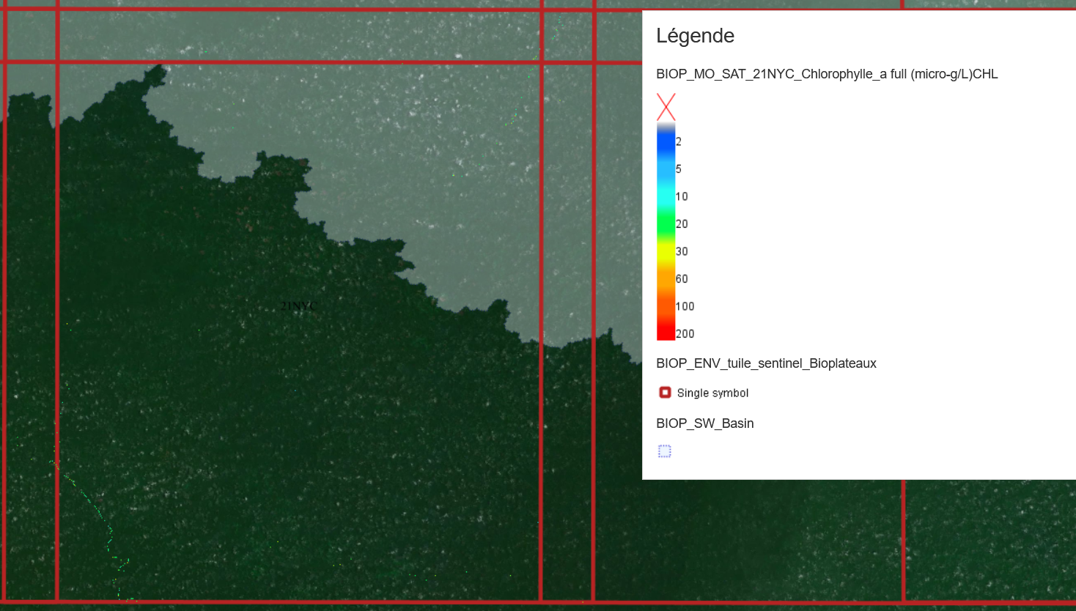
Task: Click the value 100 legend label
Action: click(x=685, y=306)
